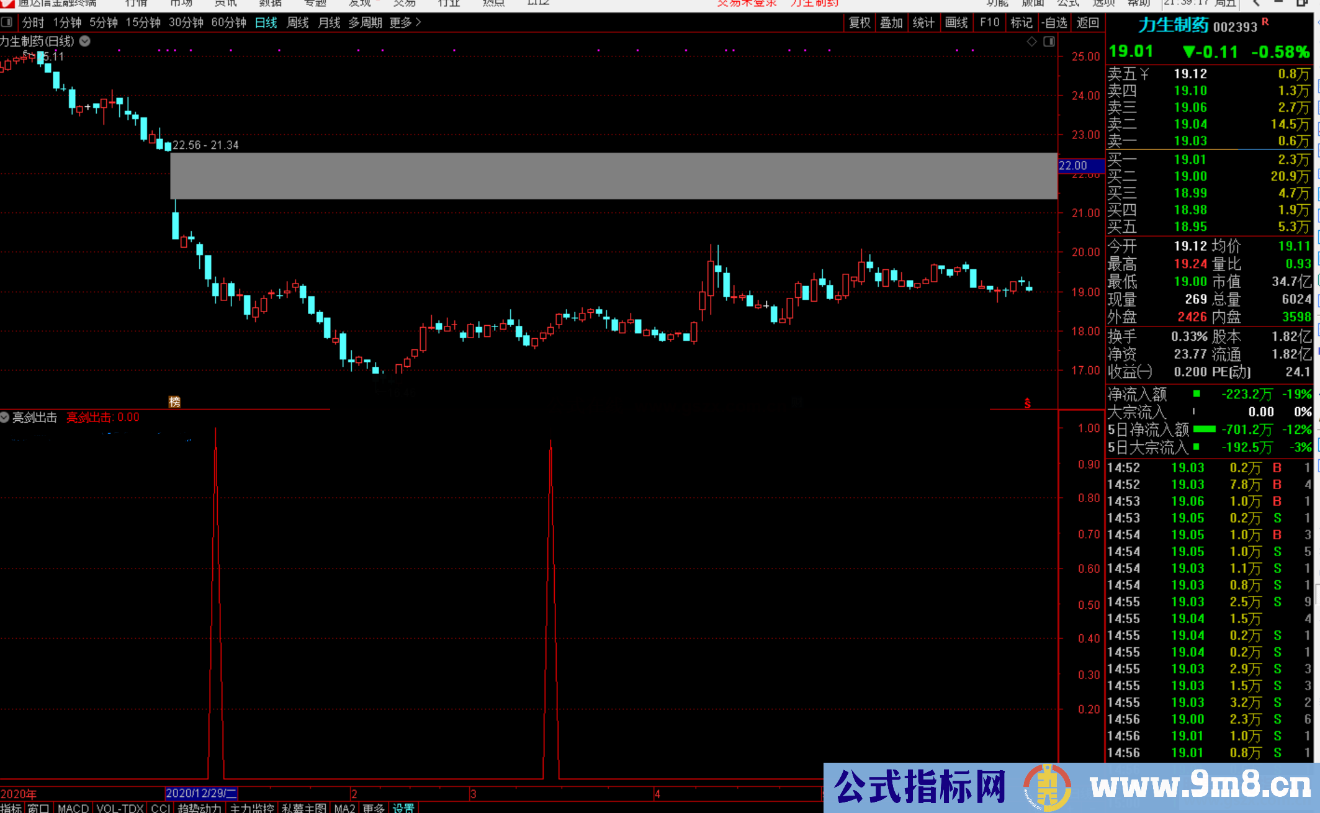Expand the 亮剑出击 indicator menu arrow
Image resolution: width=1320 pixels, height=813 pixels.
(5, 417)
